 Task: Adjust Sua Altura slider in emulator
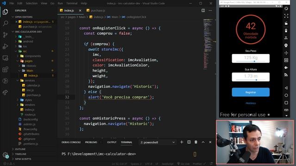click(x=256, y=80)
